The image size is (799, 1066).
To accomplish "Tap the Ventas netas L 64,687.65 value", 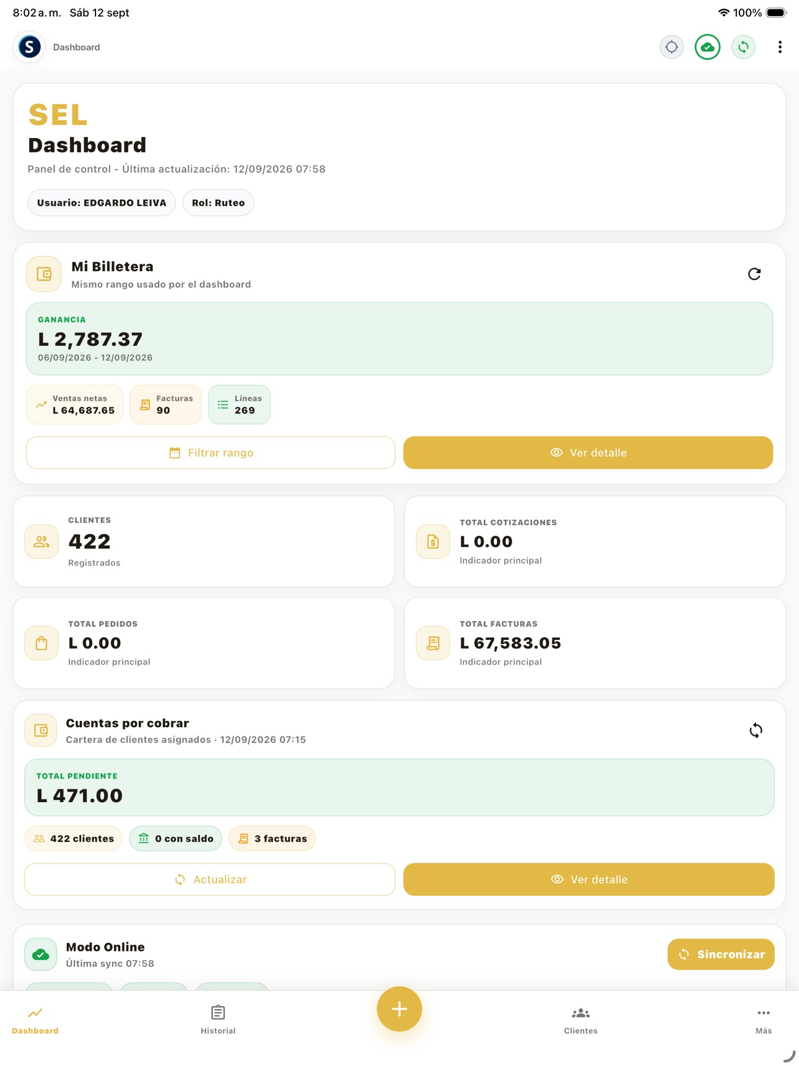I will (x=84, y=411).
